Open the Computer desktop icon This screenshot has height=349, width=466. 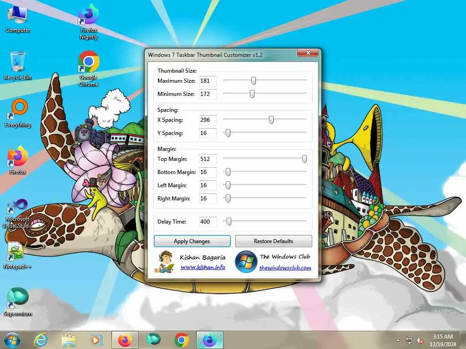[x=18, y=19]
